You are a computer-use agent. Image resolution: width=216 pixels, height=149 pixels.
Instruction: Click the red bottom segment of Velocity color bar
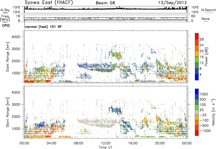click(x=197, y=133)
